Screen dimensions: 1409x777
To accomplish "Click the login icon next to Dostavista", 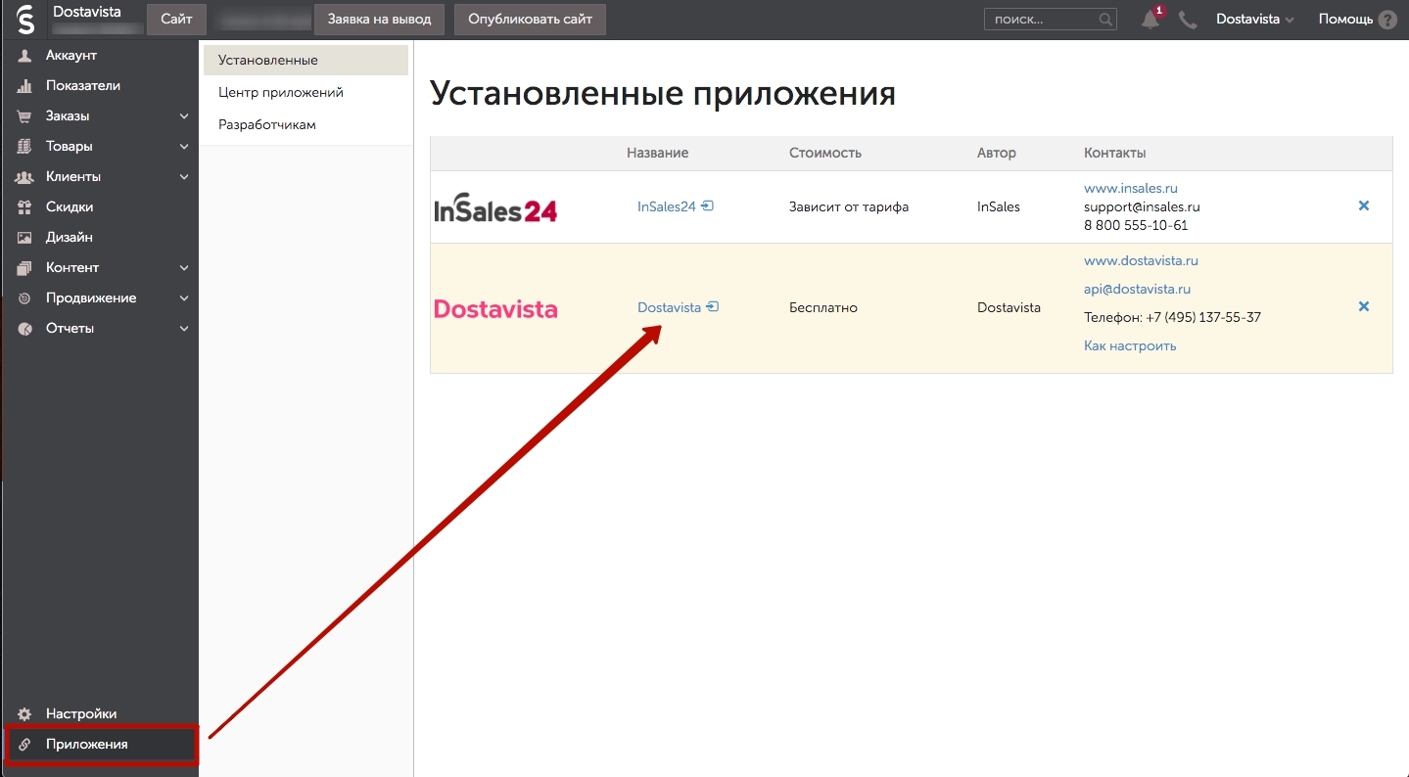I will tap(713, 306).
